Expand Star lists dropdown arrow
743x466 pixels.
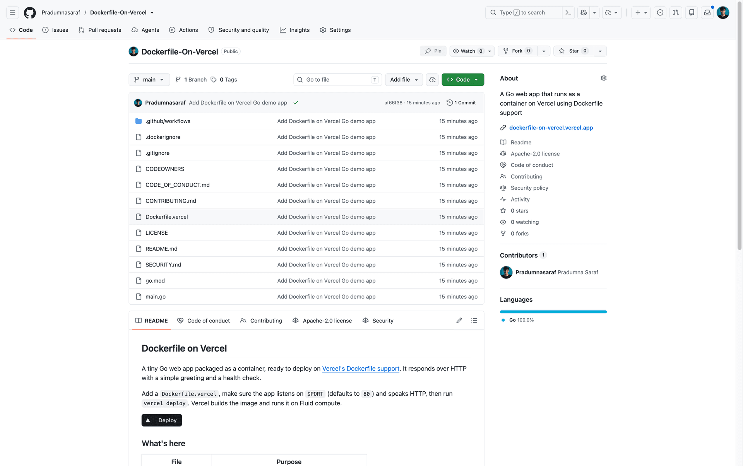point(600,51)
